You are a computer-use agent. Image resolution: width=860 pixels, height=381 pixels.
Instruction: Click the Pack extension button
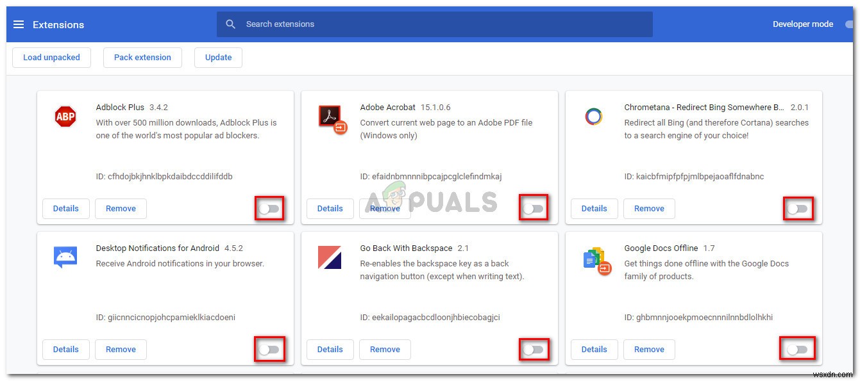[x=142, y=57]
